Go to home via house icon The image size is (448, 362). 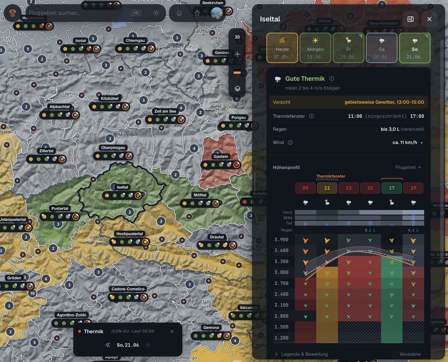tap(179, 13)
